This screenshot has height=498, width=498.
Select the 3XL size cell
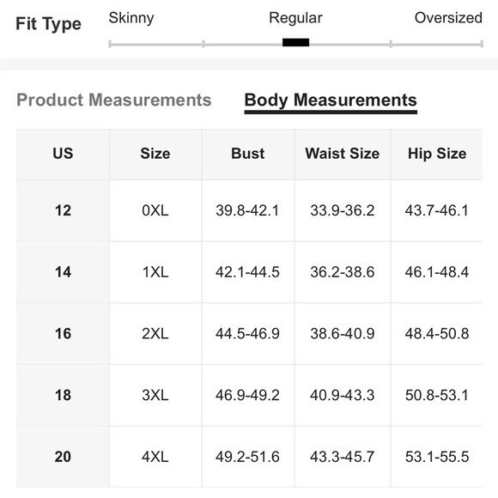155,396
